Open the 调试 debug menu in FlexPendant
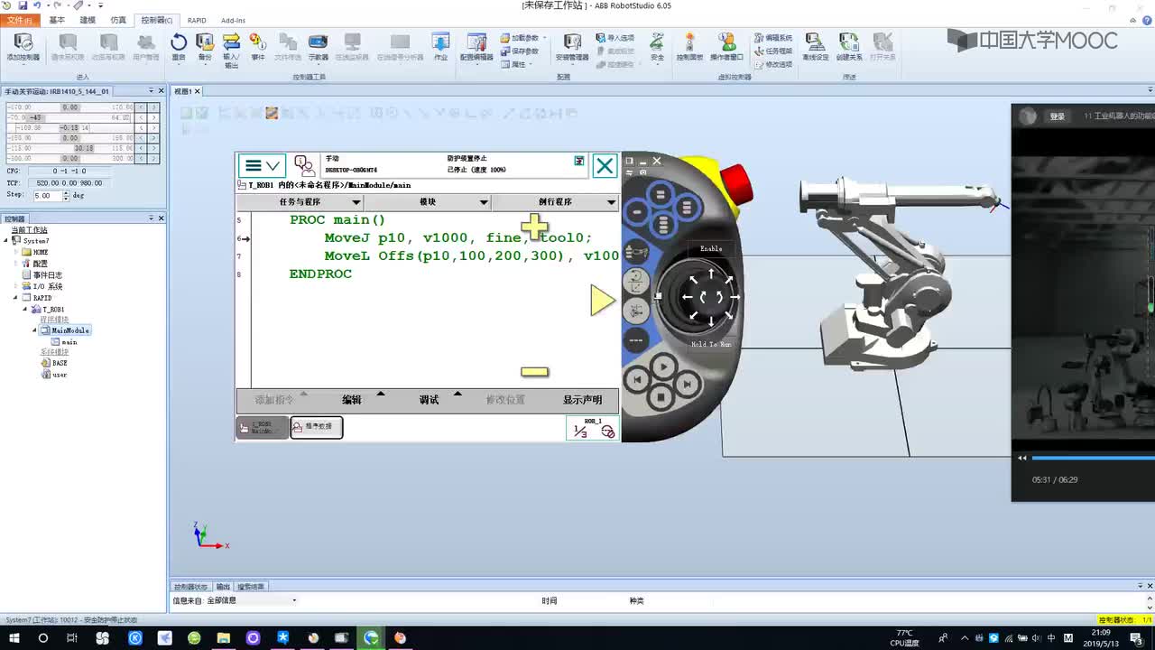 pyautogui.click(x=429, y=400)
